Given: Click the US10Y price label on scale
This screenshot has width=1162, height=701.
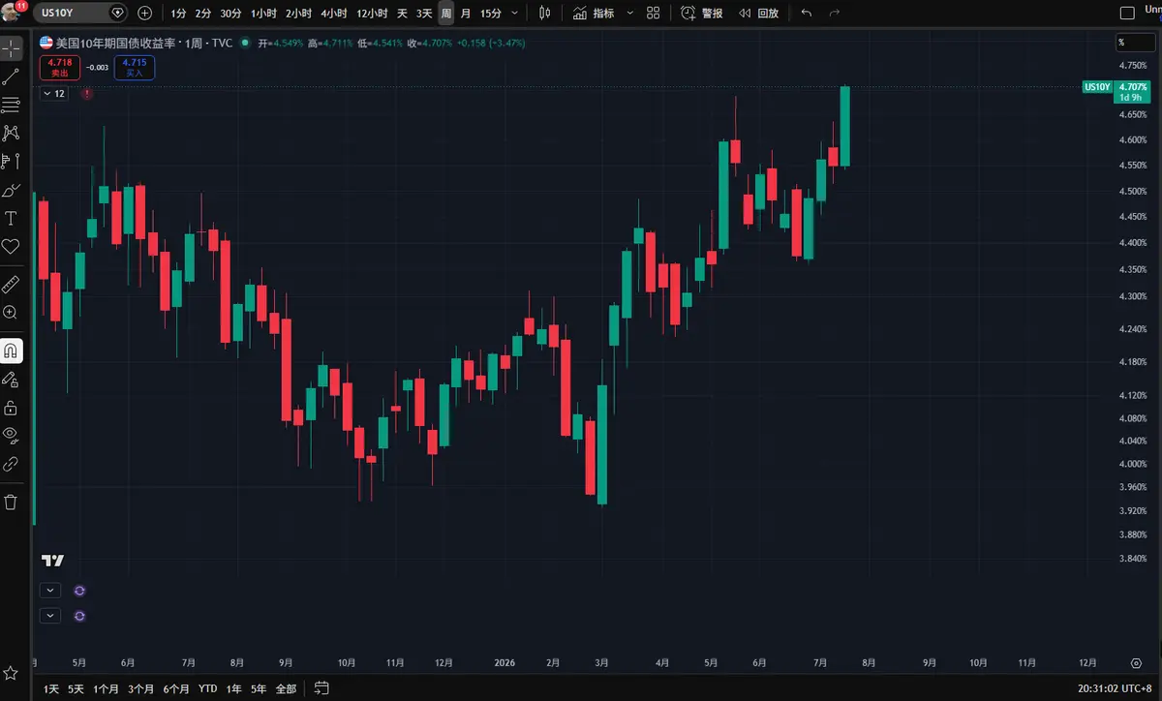Looking at the screenshot, I should [x=1096, y=87].
